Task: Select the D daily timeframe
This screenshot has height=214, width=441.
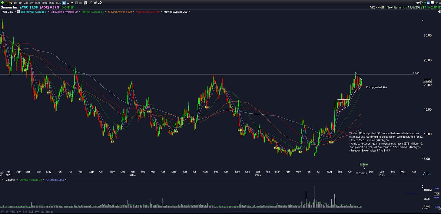Action: 64,3
